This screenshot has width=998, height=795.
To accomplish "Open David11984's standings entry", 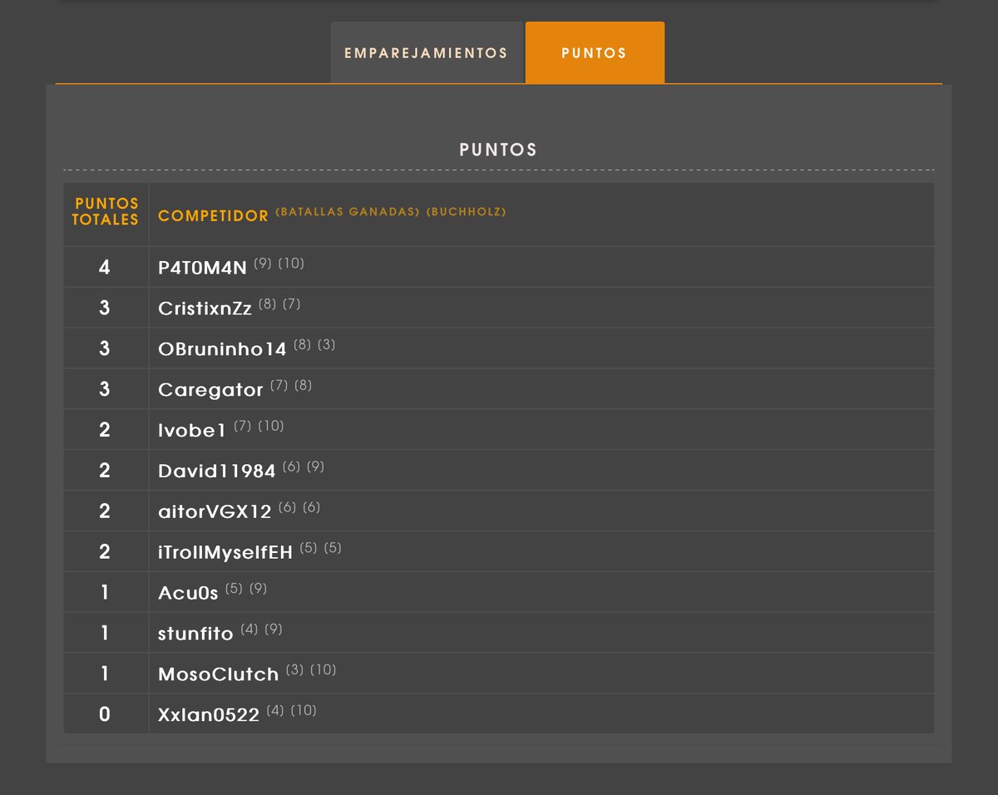I will tap(216, 469).
